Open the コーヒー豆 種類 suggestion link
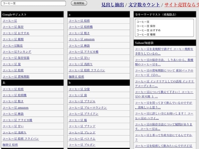This screenshot has width=199, height=149. 13,39
